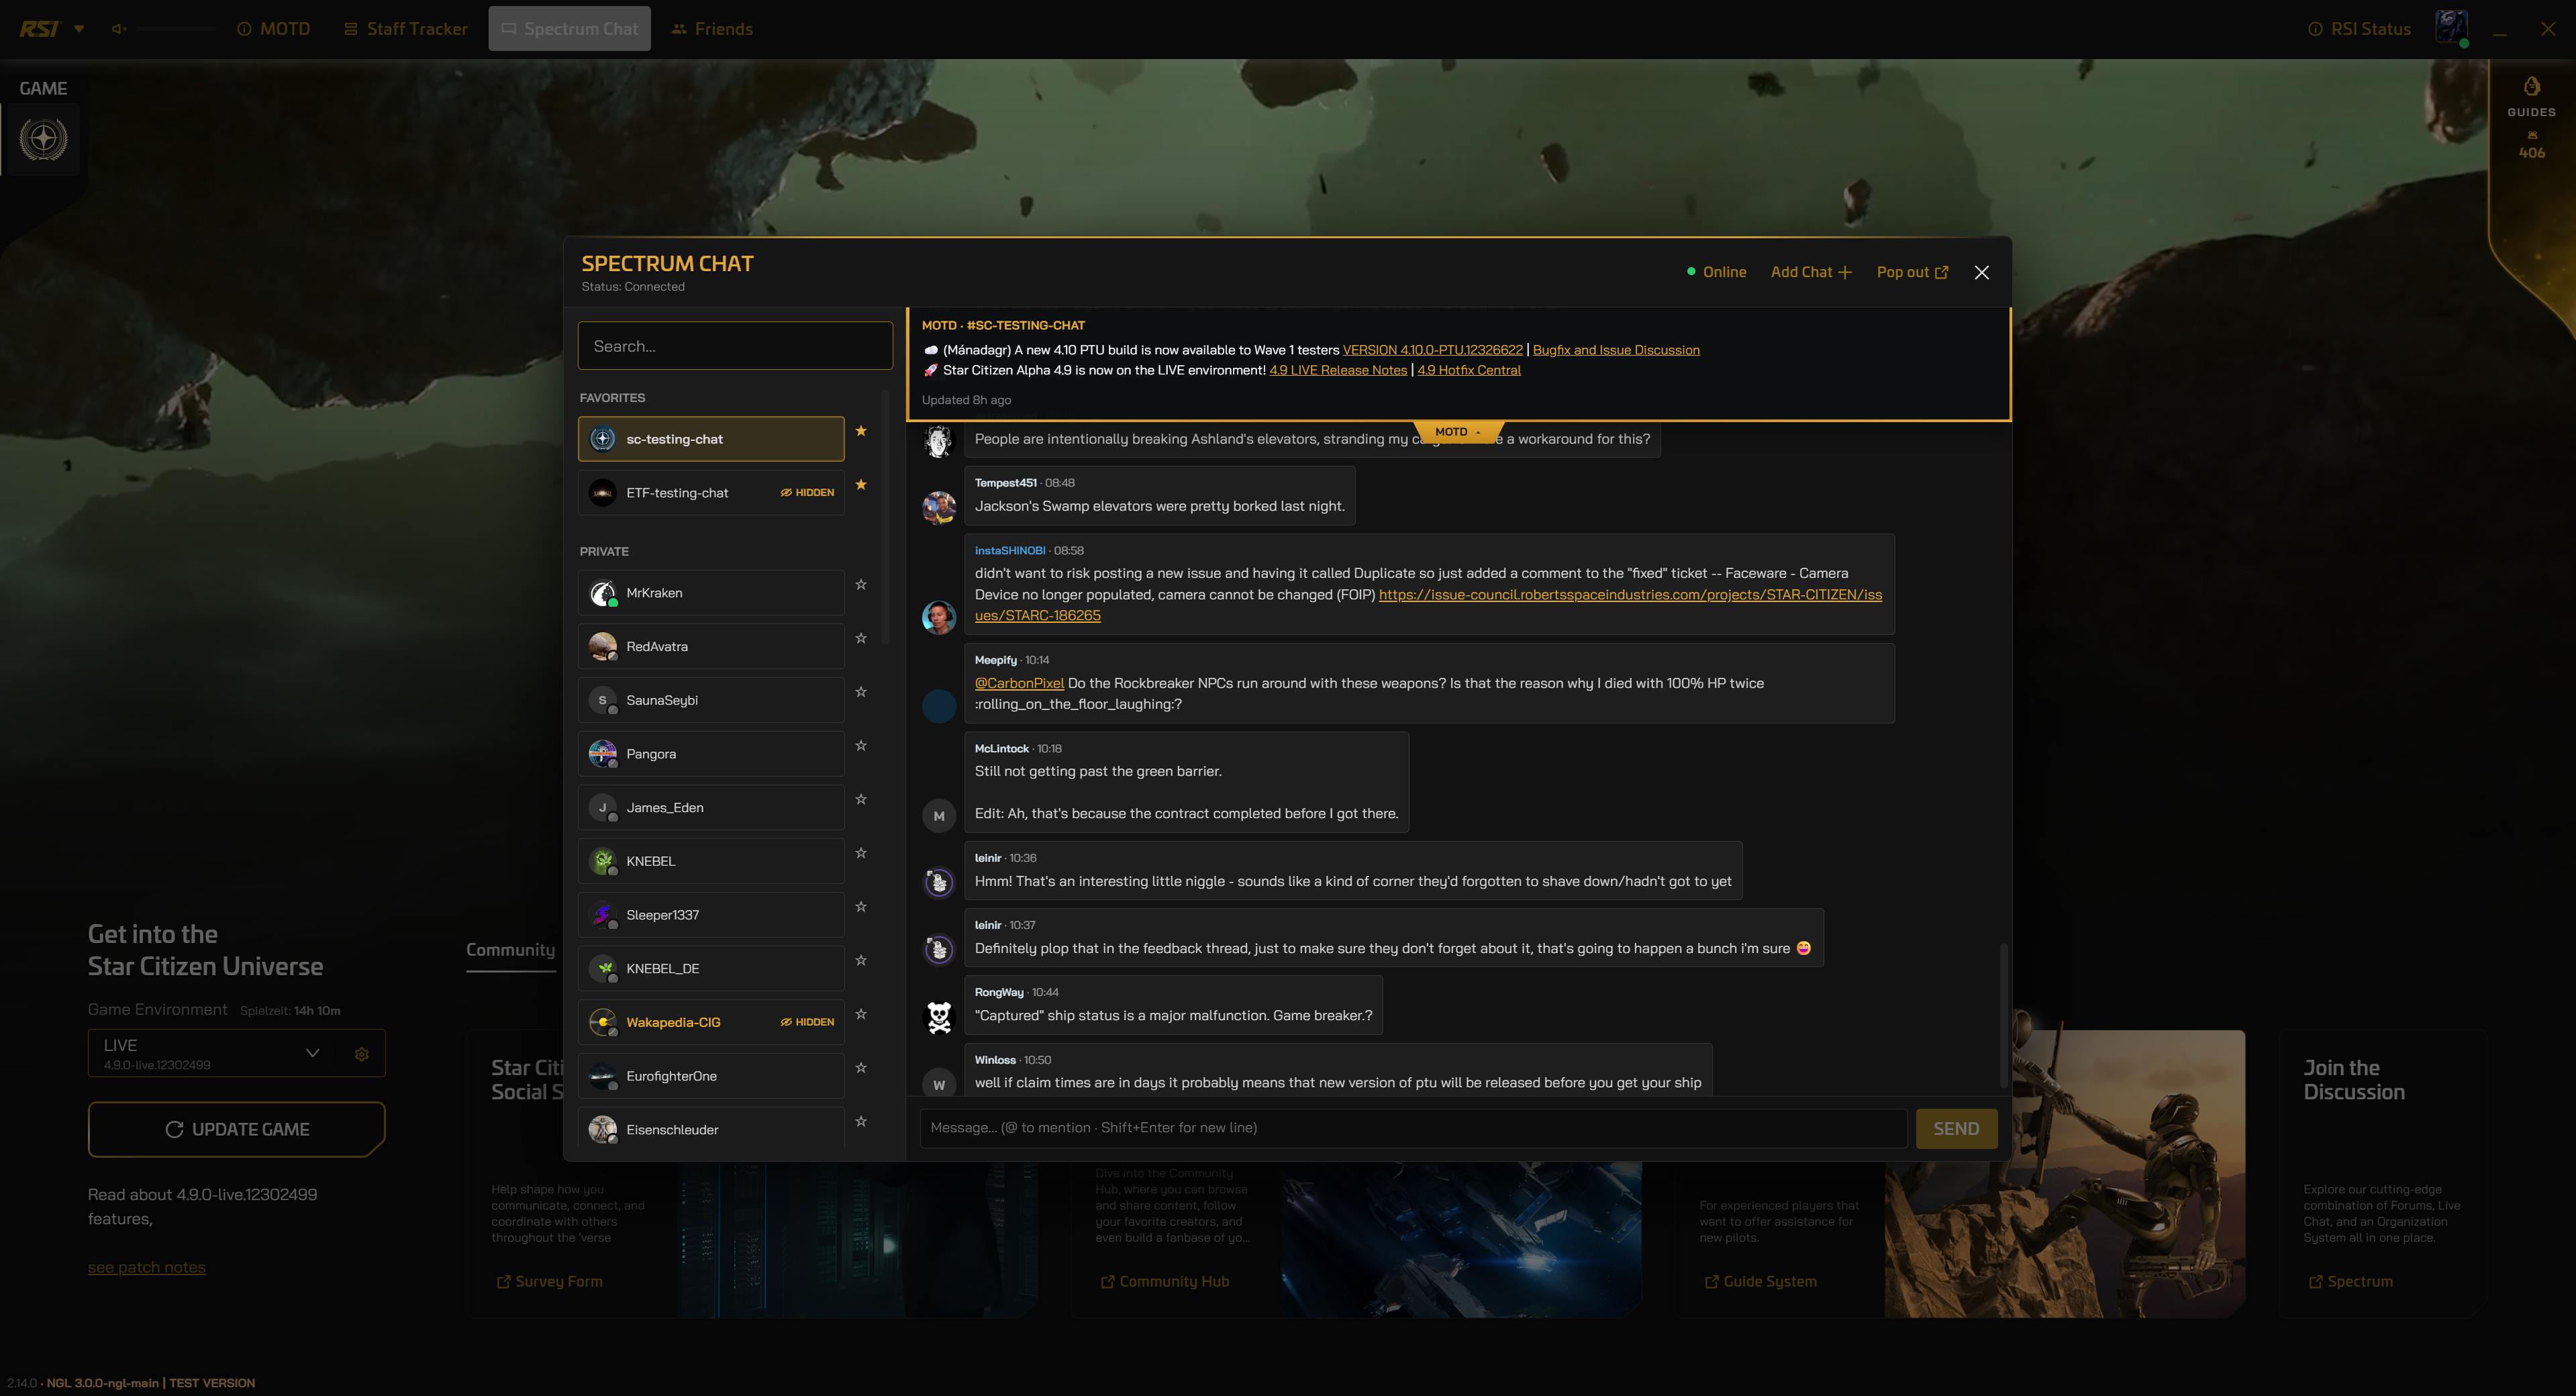
Task: Favorite the KNEBEL chat star
Action: click(x=861, y=853)
